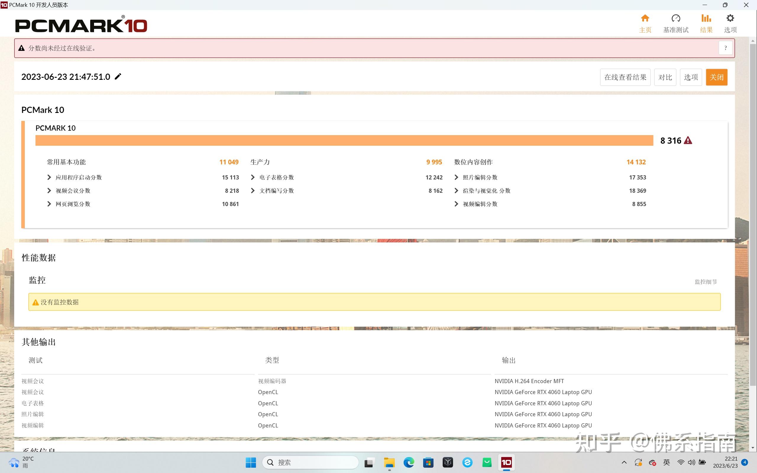Expand 电子表格分数 details

tap(253, 177)
